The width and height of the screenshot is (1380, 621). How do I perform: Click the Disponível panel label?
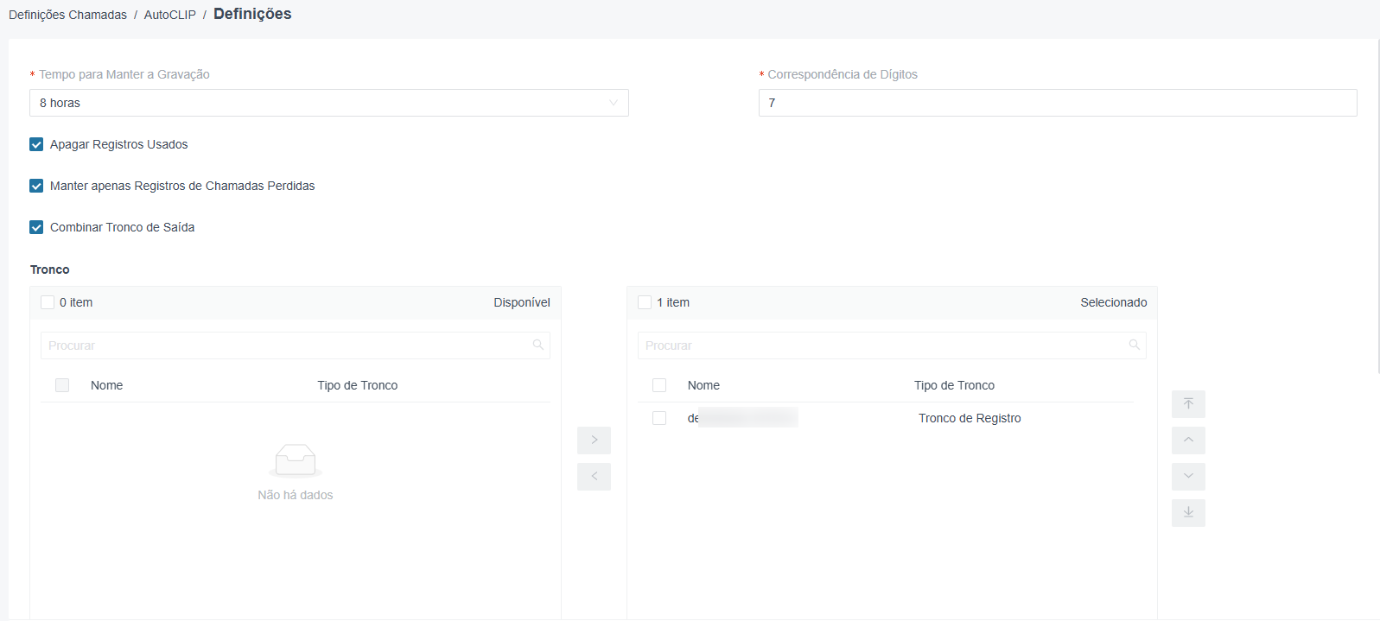[522, 302]
